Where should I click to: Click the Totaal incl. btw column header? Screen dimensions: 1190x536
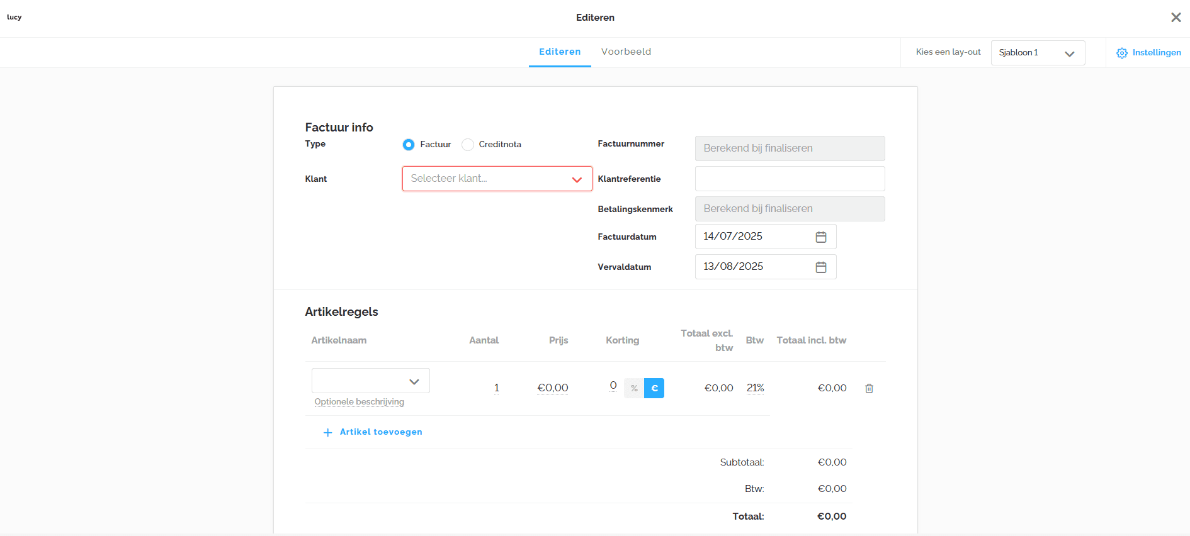(812, 340)
